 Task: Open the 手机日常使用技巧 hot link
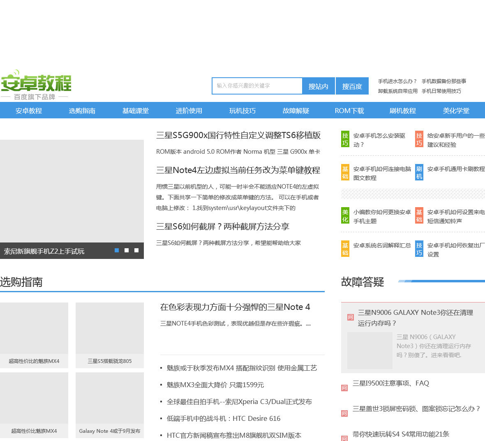click(x=441, y=91)
